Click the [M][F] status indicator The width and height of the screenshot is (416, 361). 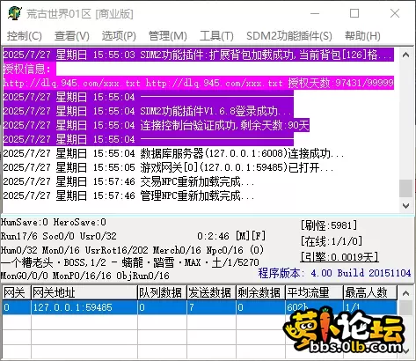coord(251,236)
